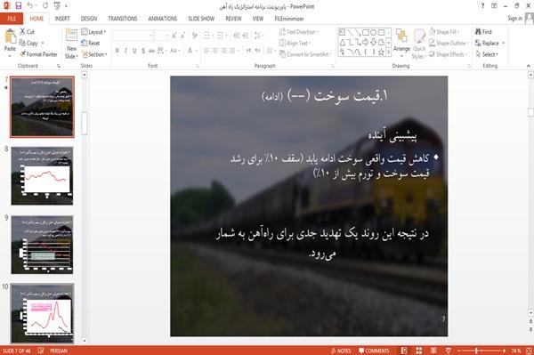534x355 pixels.
Task: Click the Slide Sorter view icon in status bar
Action: (419, 351)
